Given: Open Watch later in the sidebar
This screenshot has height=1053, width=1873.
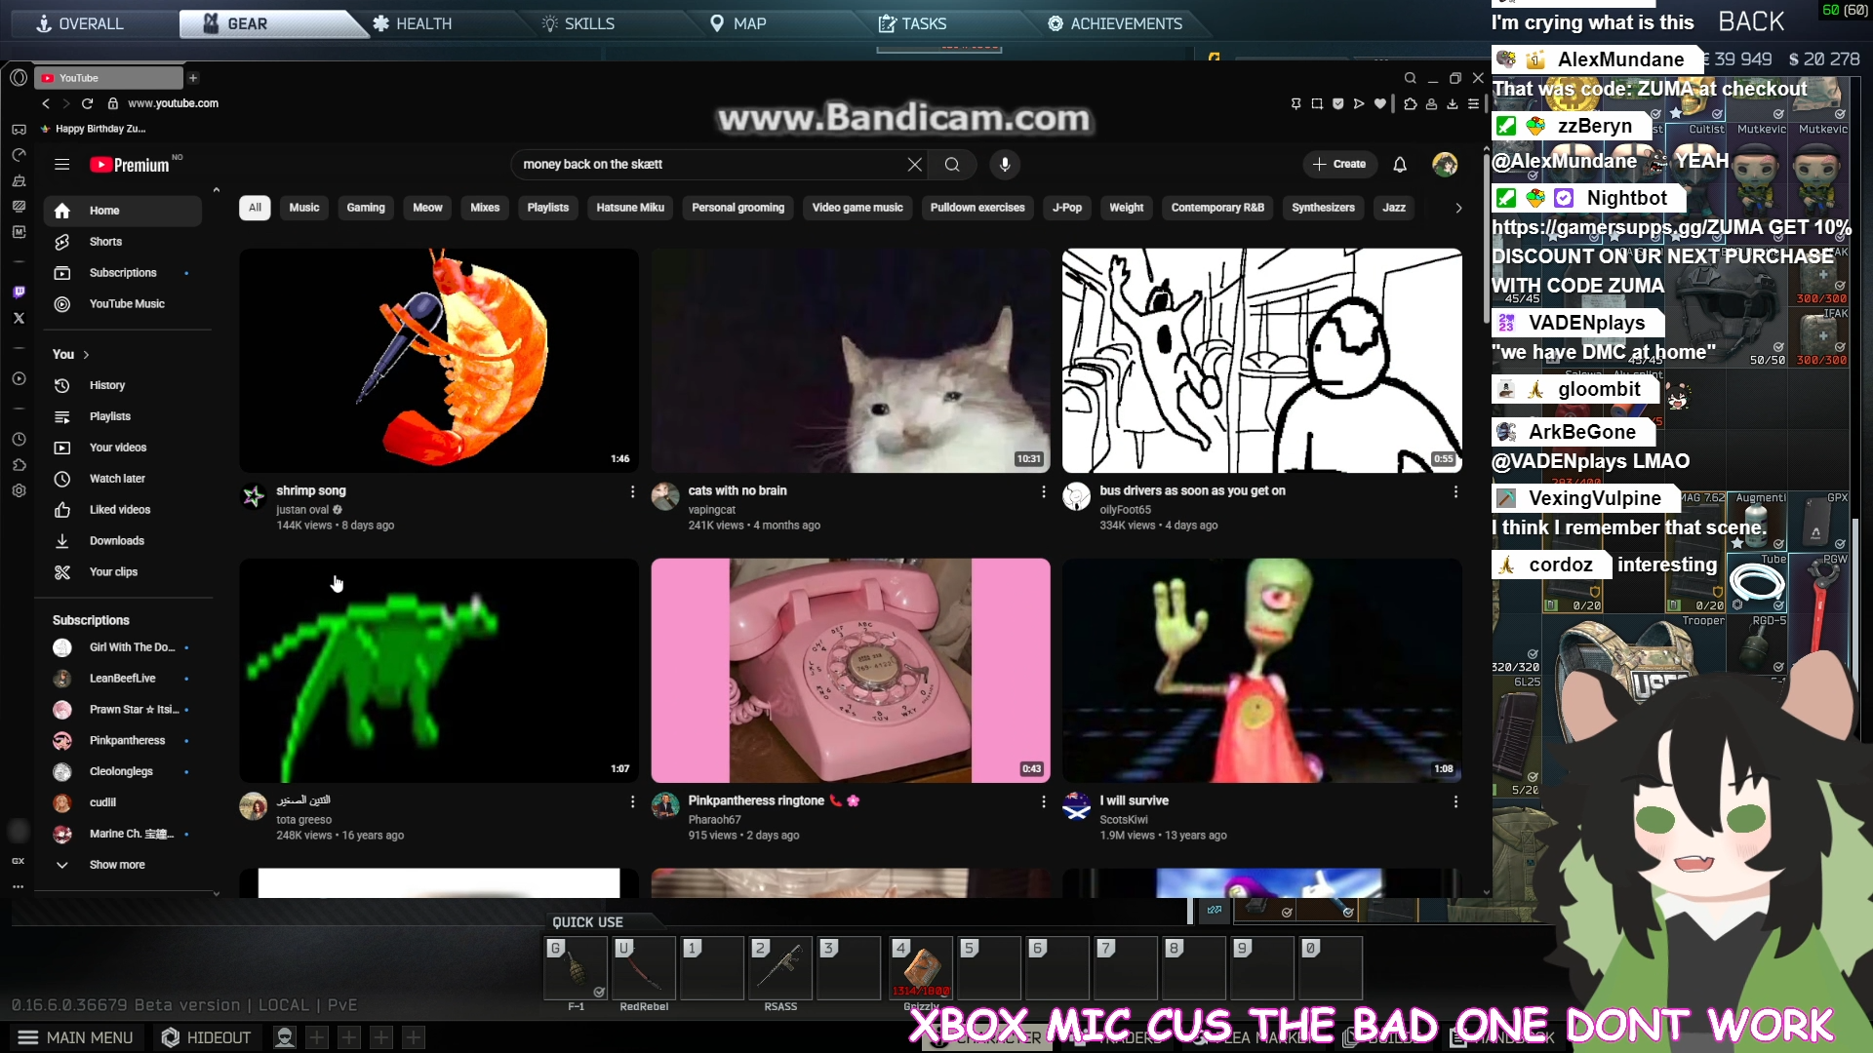Looking at the screenshot, I should point(117,479).
